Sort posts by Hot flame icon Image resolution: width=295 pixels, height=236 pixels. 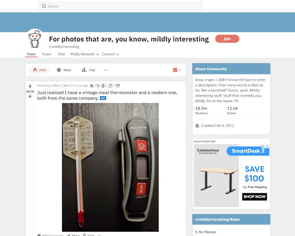pos(35,70)
